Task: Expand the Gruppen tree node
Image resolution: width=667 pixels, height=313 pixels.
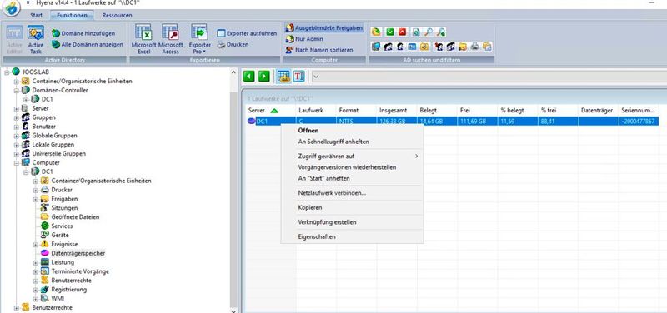Action: 16,117
